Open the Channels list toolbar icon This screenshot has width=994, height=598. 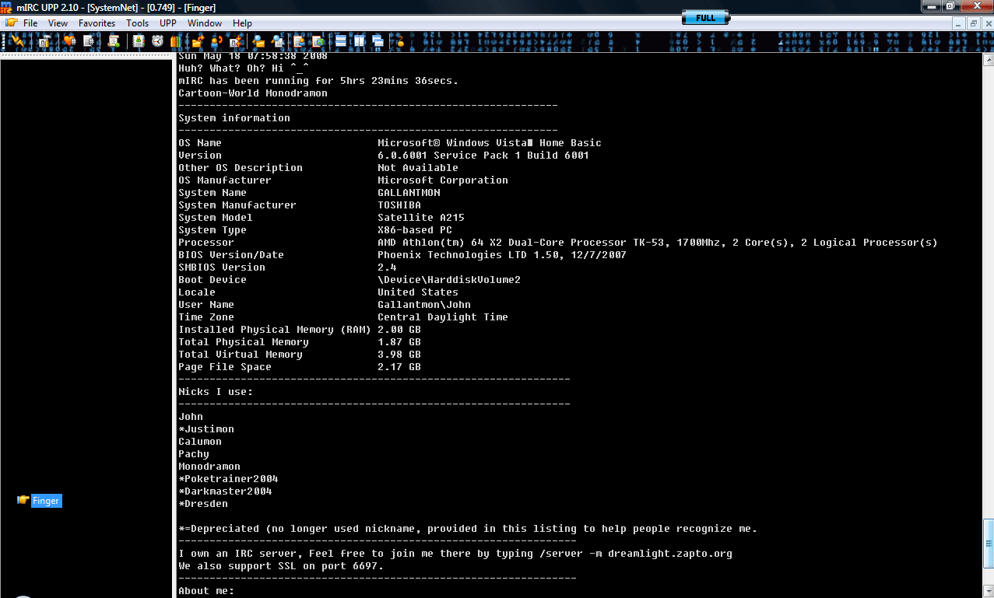click(x=89, y=41)
